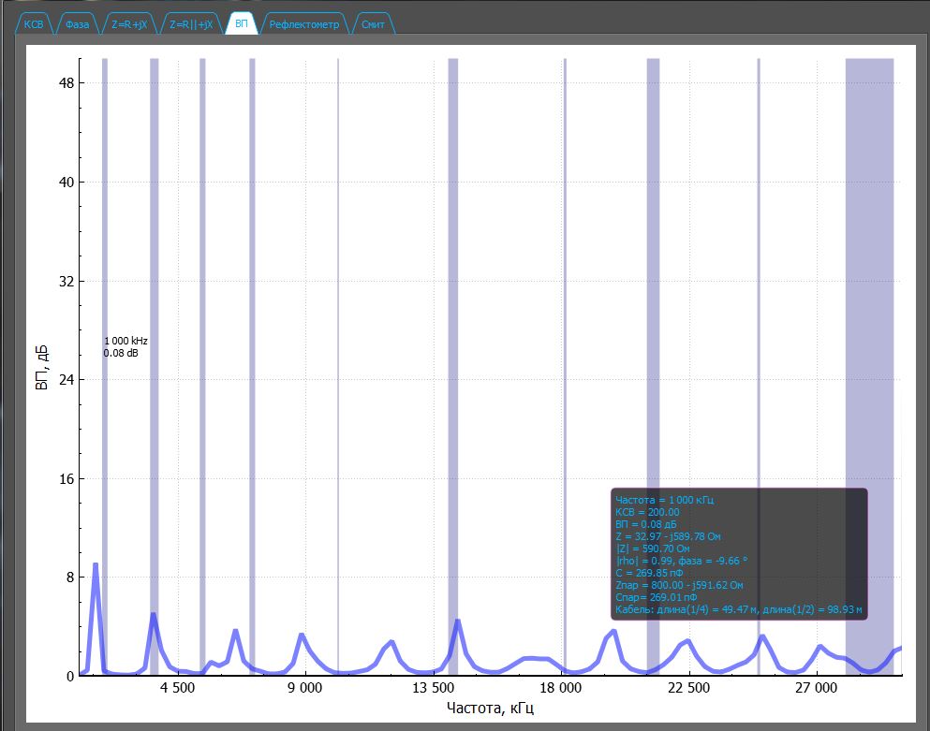Viewport: 930px width, 731px height.
Task: Open the Смит chart tab
Action: (x=373, y=25)
